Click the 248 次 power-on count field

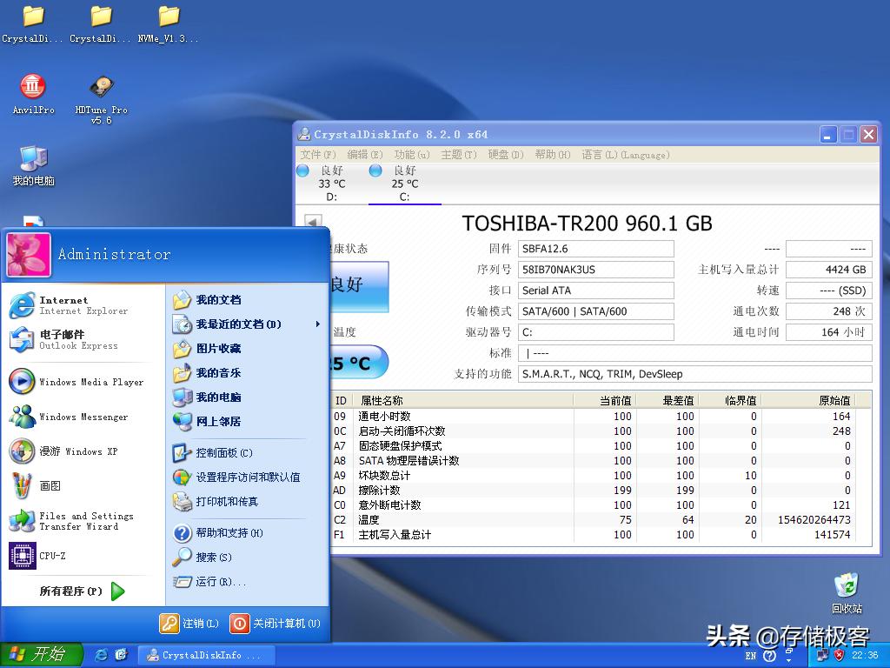pos(828,311)
